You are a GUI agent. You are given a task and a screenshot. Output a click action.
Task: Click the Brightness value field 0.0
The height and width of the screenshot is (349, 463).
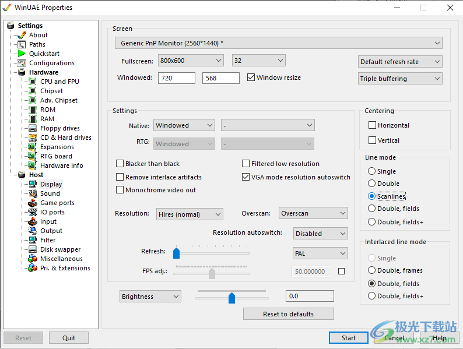310,296
